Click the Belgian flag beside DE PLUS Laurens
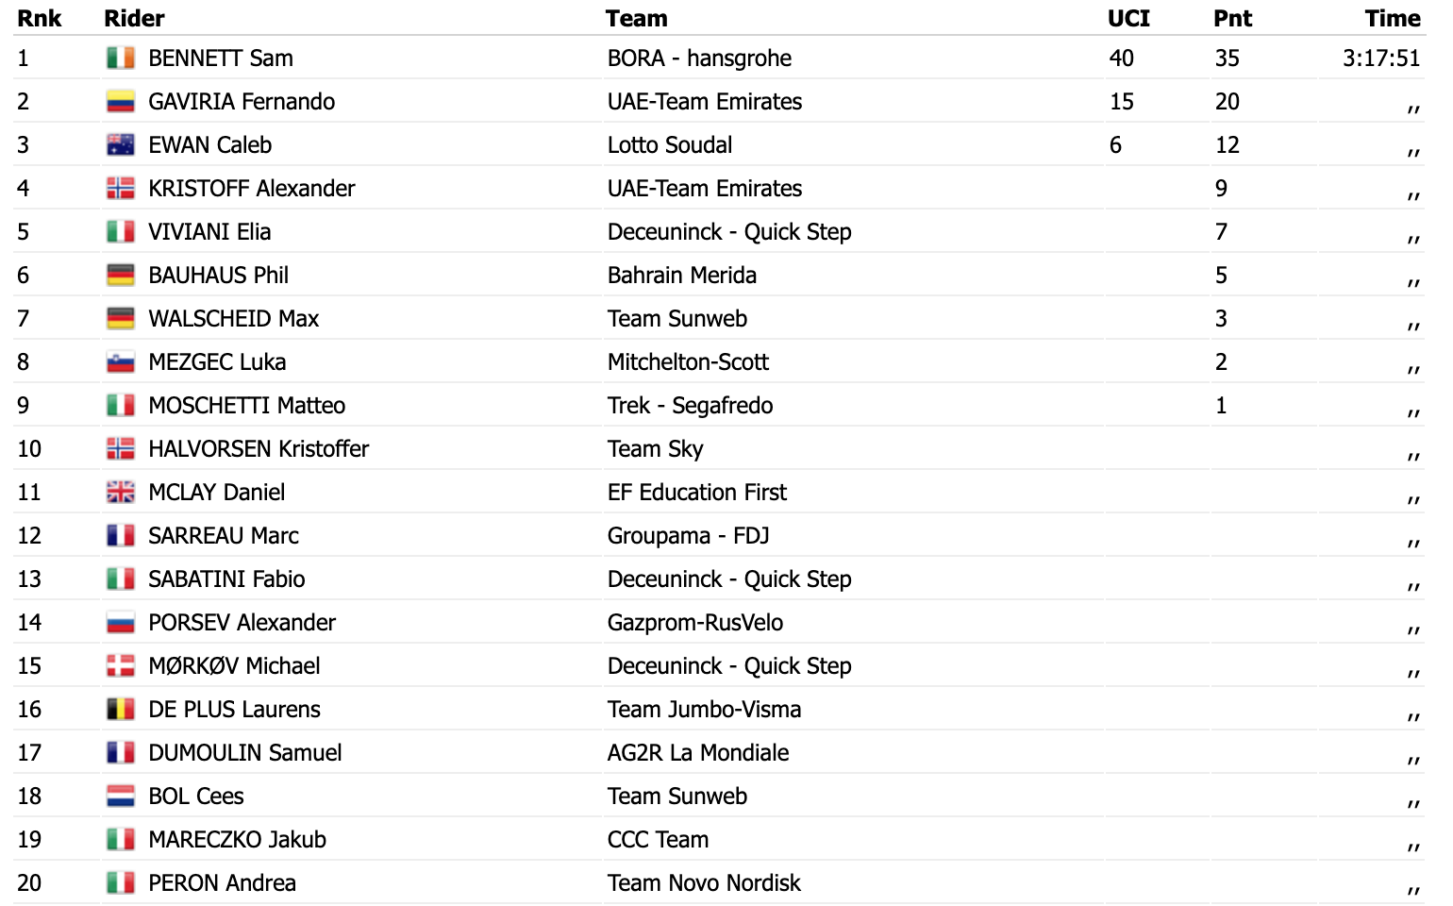This screenshot has height=906, width=1453. click(x=121, y=710)
